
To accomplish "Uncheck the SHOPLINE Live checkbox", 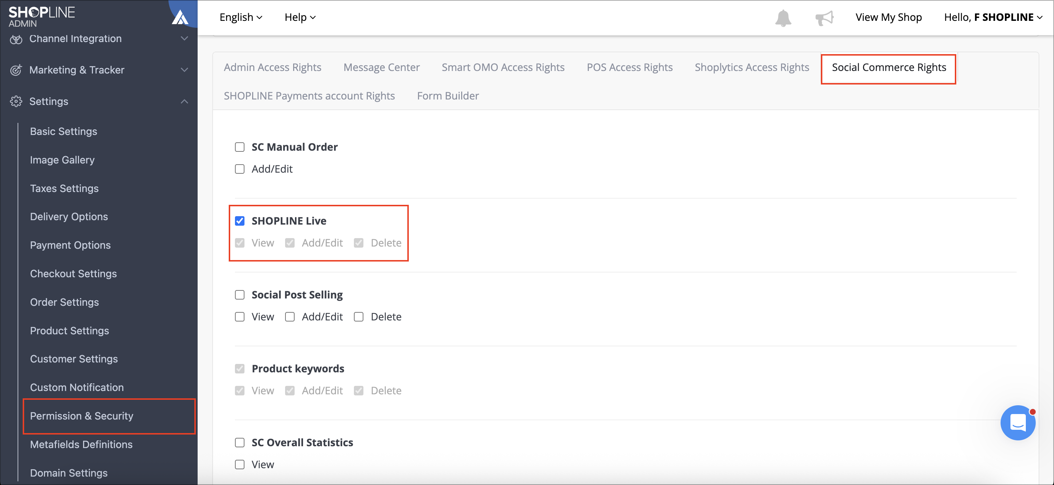I will (x=240, y=221).
